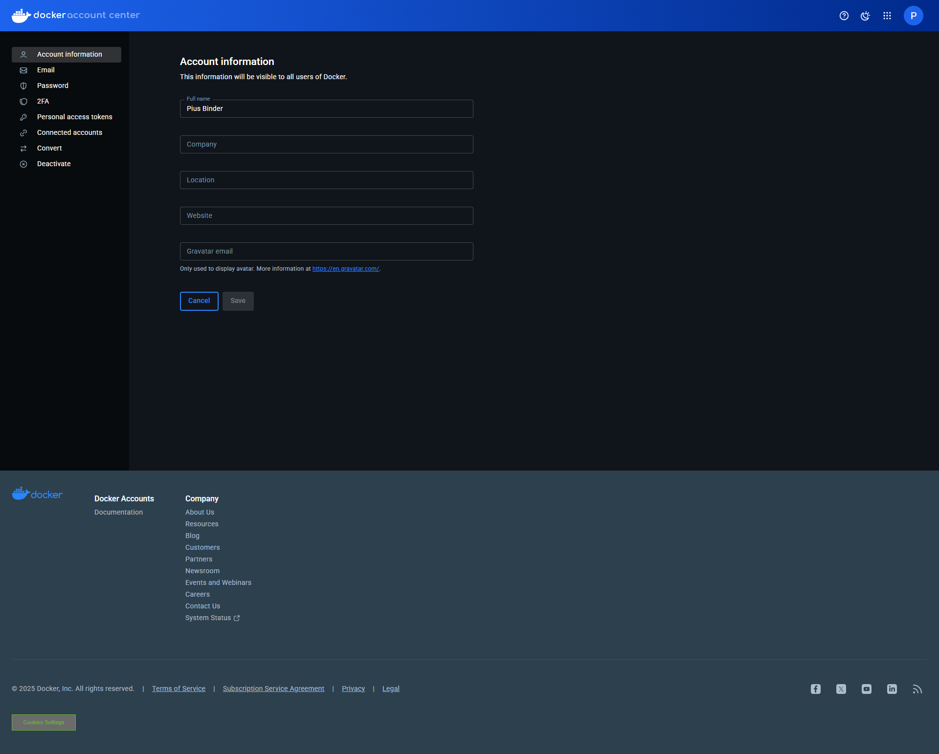Toggle the dark/light theme moon icon

(866, 16)
